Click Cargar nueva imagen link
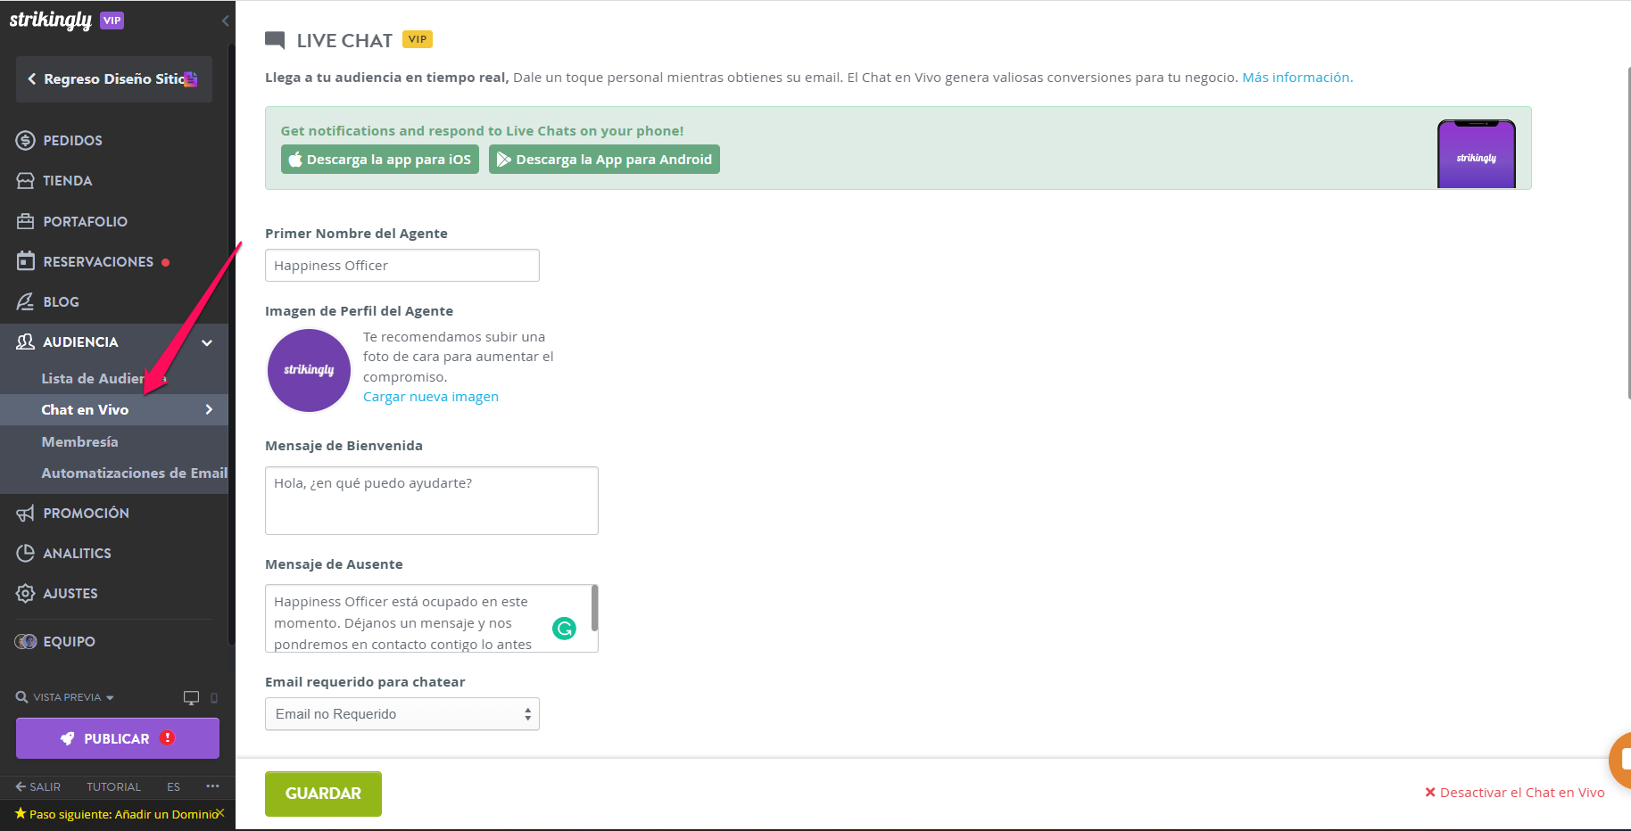 pos(431,397)
